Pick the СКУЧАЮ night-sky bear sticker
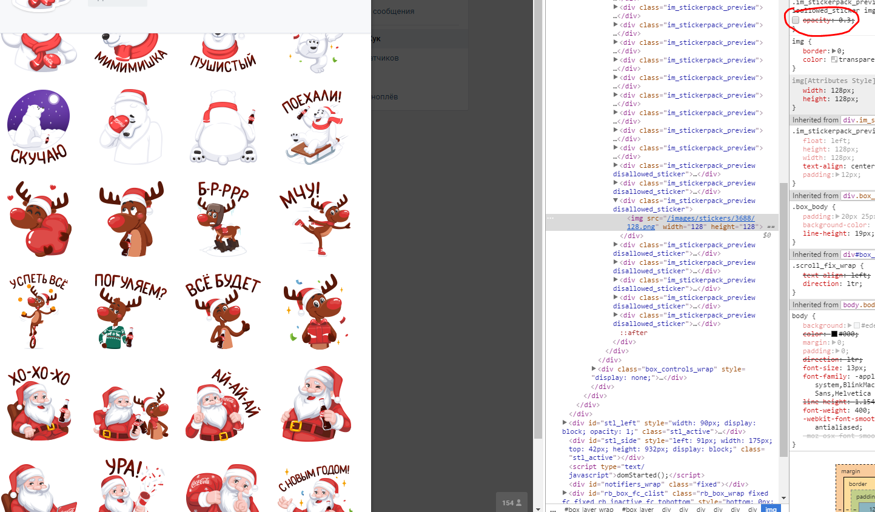 click(39, 127)
